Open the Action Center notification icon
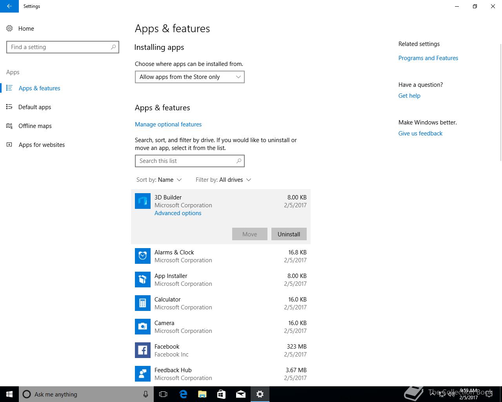This screenshot has width=502, height=402. [x=489, y=394]
